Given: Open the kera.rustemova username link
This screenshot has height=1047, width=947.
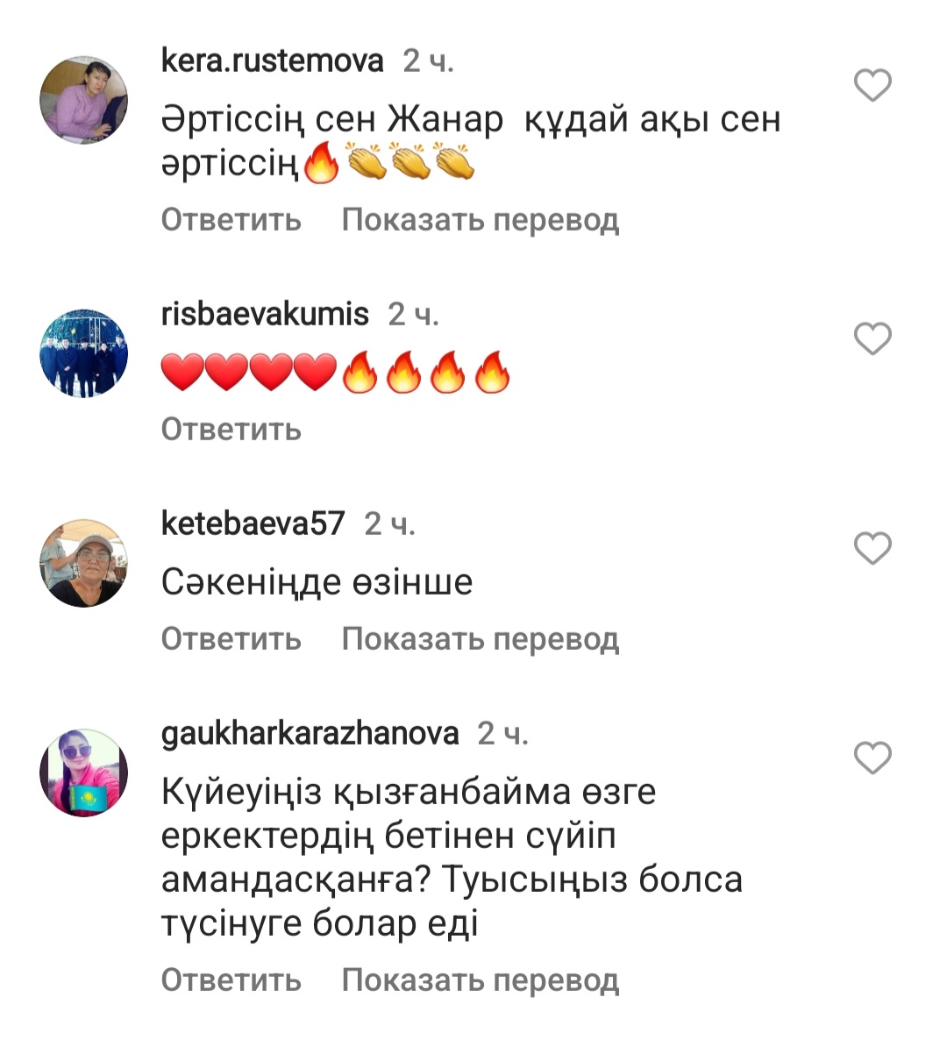Looking at the screenshot, I should 273,61.
